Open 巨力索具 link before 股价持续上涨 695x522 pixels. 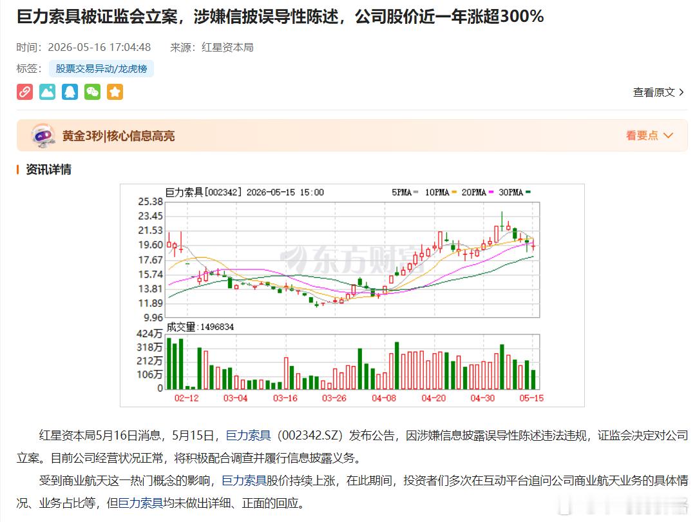pos(243,481)
